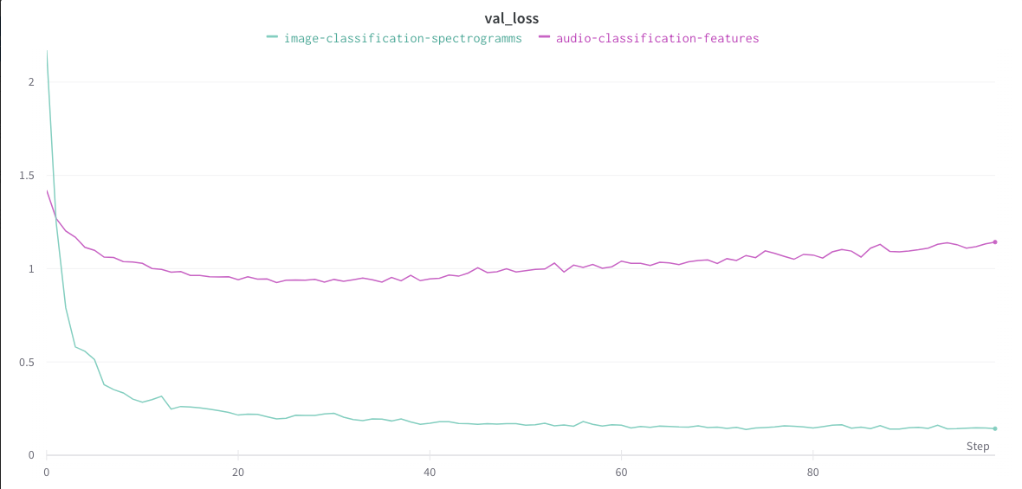Click the green line's final data point
The width and height of the screenshot is (1022, 489).
click(995, 428)
